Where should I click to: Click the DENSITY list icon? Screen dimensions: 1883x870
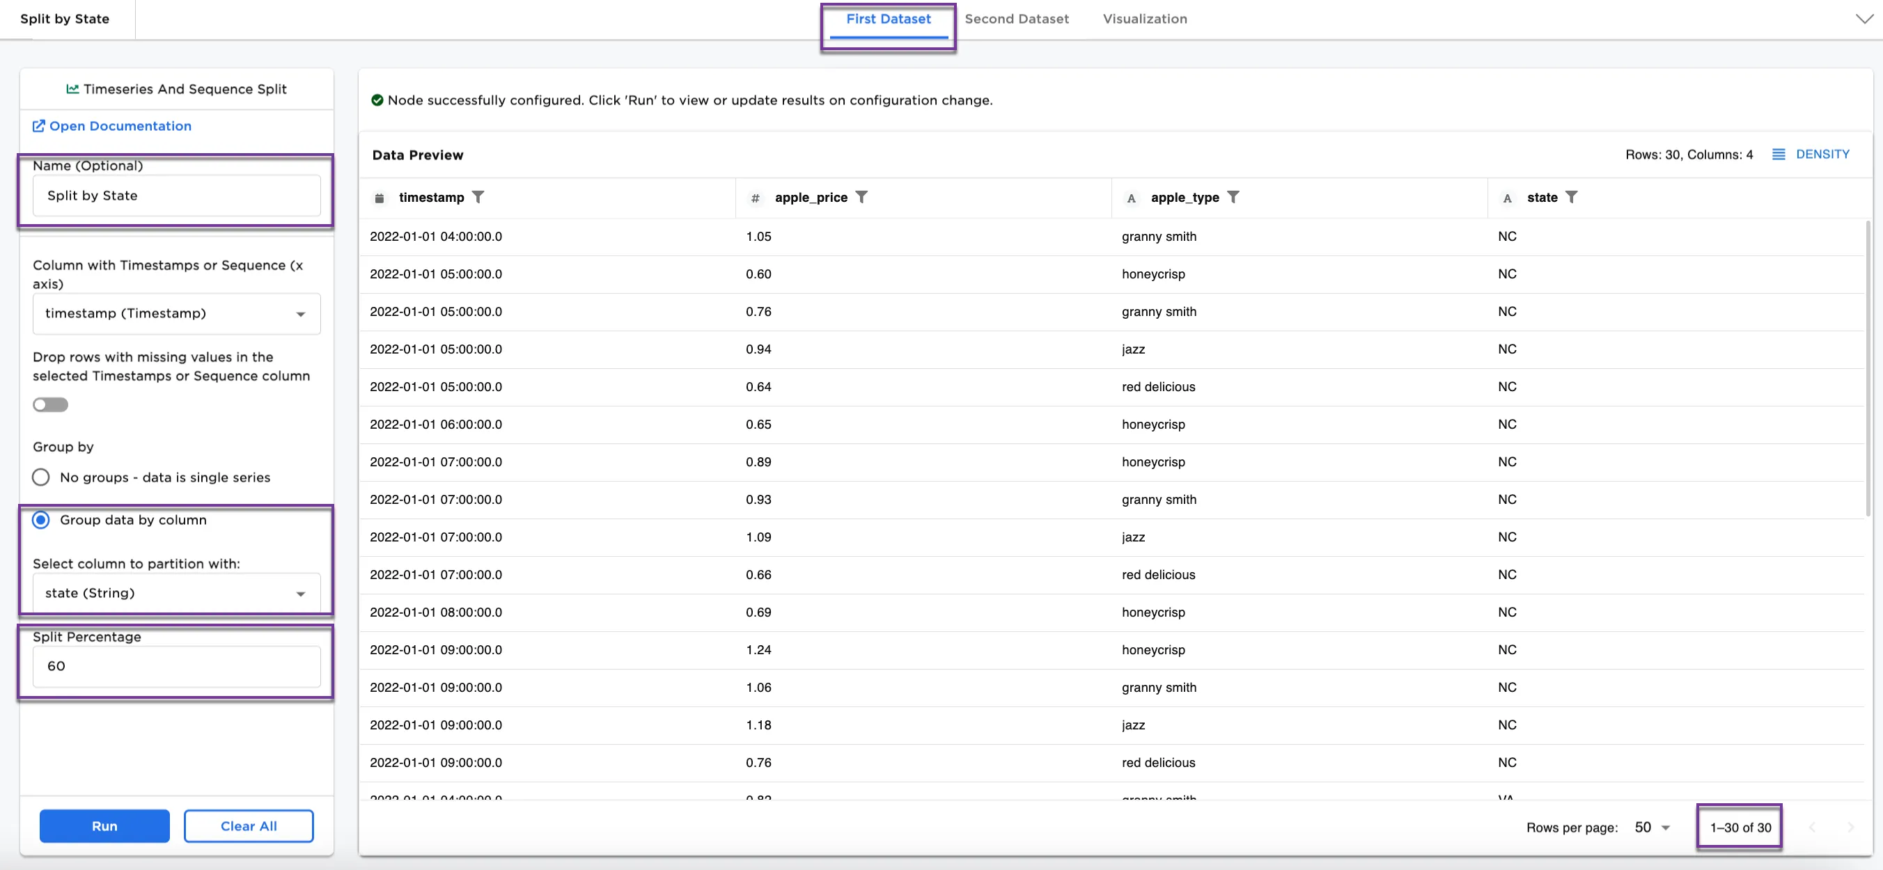pos(1779,154)
